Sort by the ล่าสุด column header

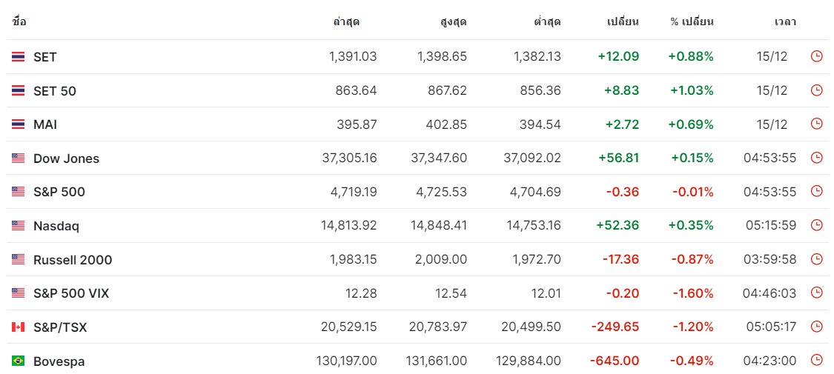pyautogui.click(x=345, y=22)
